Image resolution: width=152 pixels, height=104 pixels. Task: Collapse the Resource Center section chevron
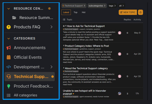click(9, 9)
